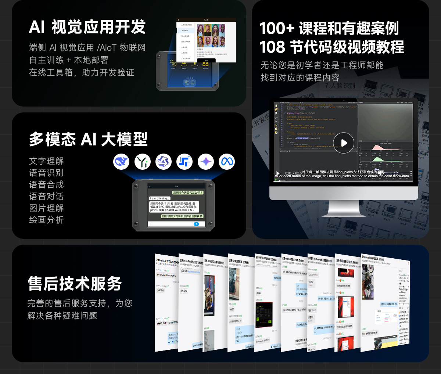Click the message input field in LLM chat
The image size is (441, 374).
click(171, 224)
